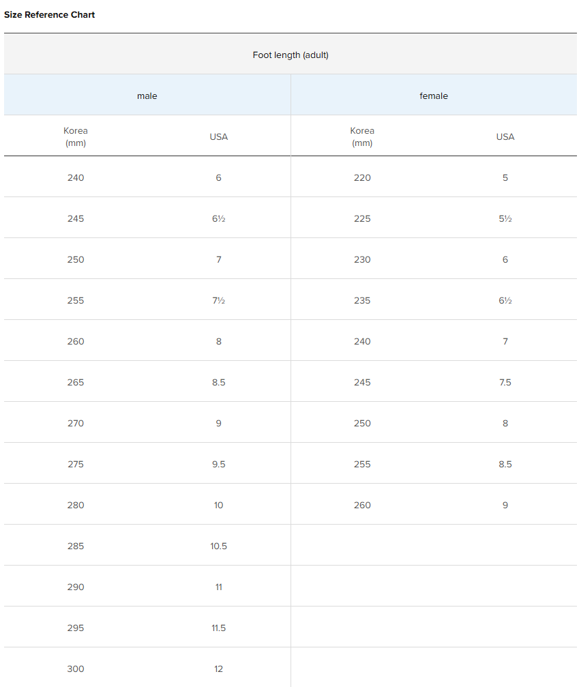This screenshot has height=687, width=579.
Task: Click female Korea size 230 cell
Action: [362, 259]
